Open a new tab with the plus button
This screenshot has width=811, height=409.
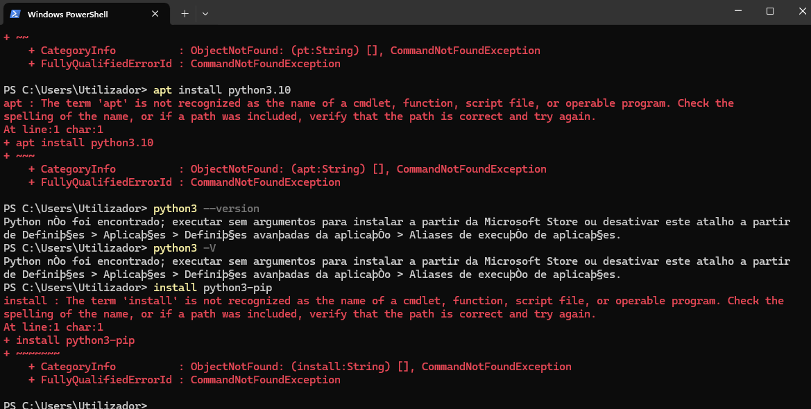click(x=185, y=13)
